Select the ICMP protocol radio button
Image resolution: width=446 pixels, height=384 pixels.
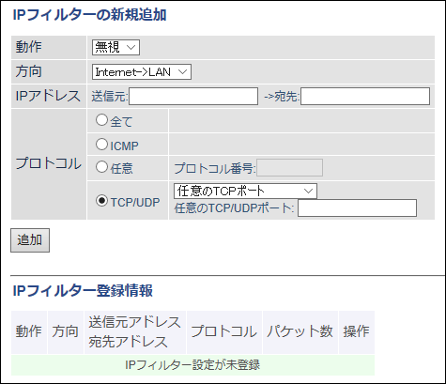101,145
